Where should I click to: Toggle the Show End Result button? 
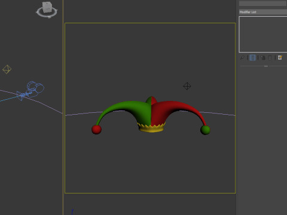click(252, 58)
